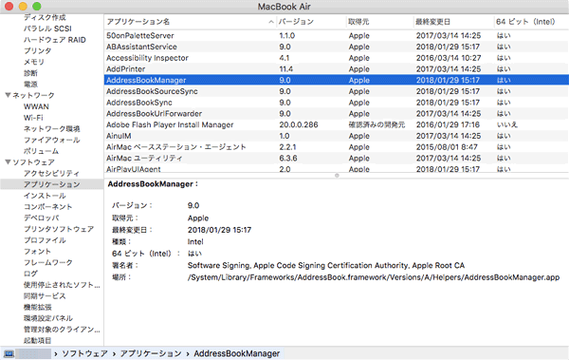This screenshot has height=360, width=569.
Task: Select 同期サービス in the sidebar
Action: pyautogui.click(x=45, y=296)
